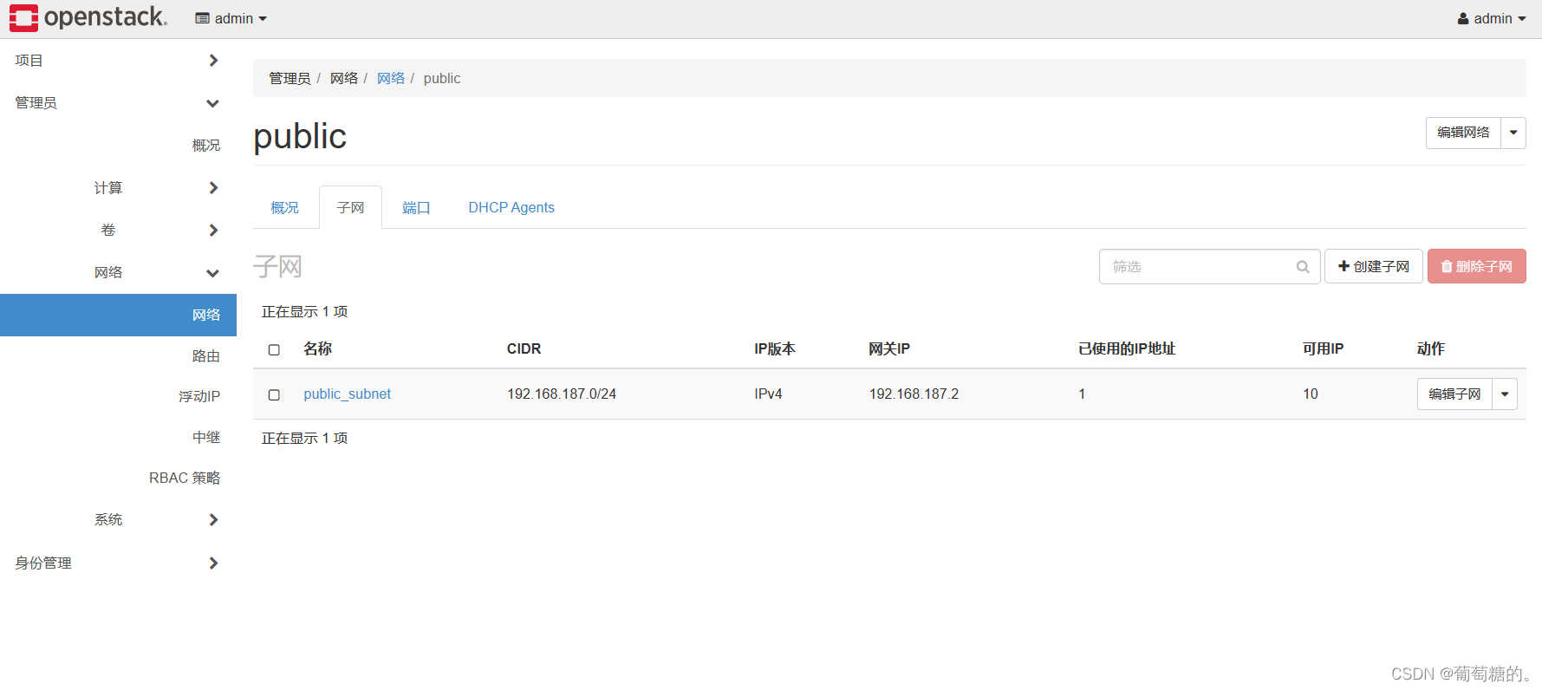Open the public_subnet link
Viewport: 1542px width, 690px height.
(x=347, y=394)
